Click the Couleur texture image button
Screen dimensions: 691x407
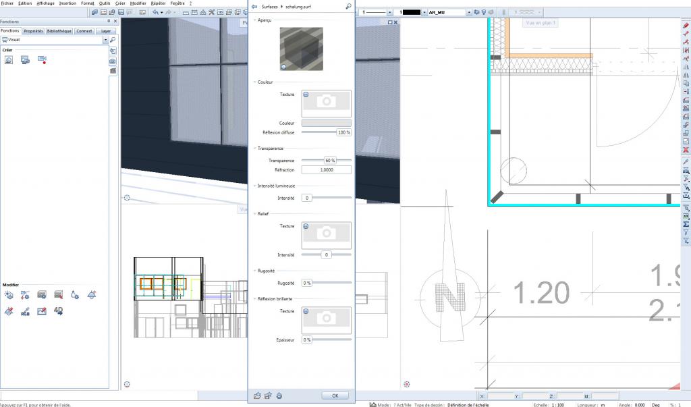tap(327, 103)
